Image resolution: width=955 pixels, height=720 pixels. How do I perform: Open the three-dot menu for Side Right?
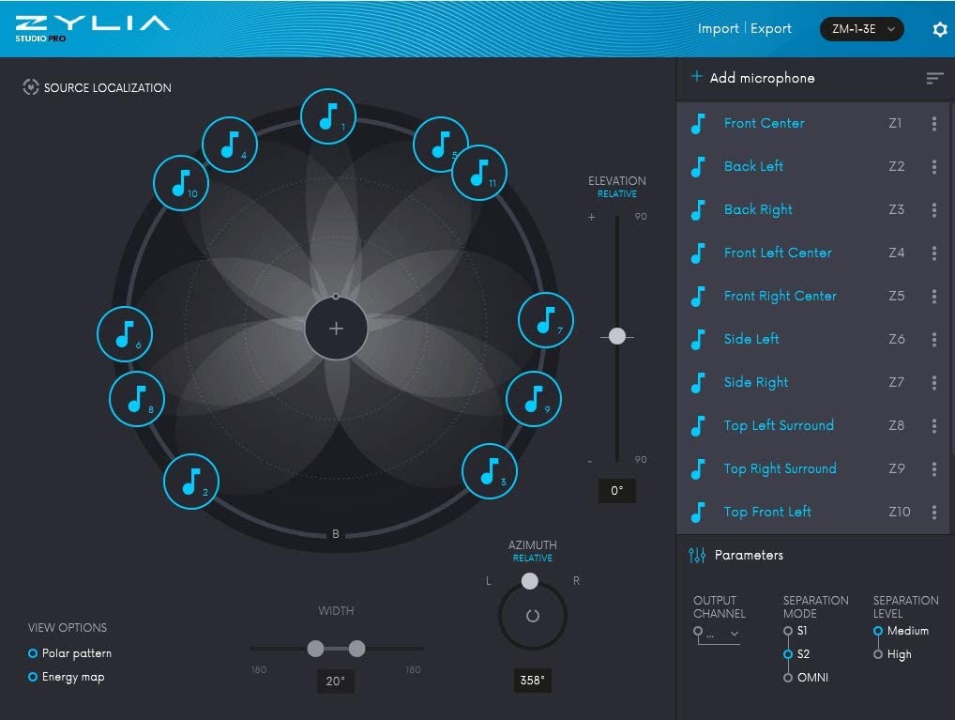pos(933,383)
